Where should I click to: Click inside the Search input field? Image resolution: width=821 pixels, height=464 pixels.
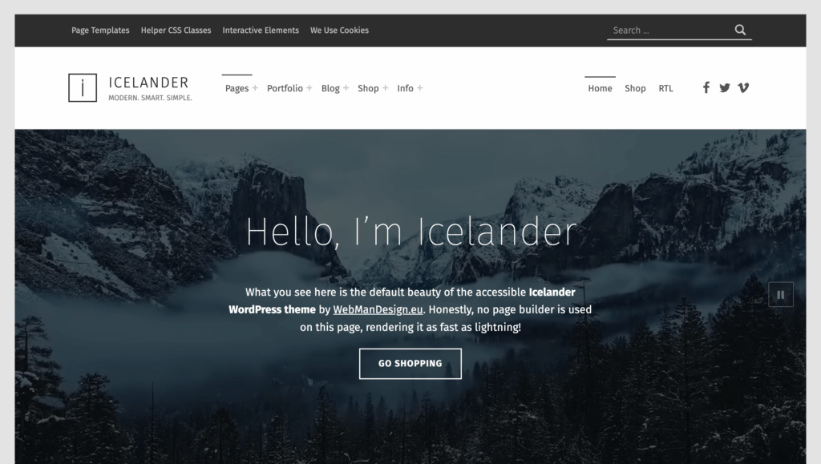coord(665,30)
